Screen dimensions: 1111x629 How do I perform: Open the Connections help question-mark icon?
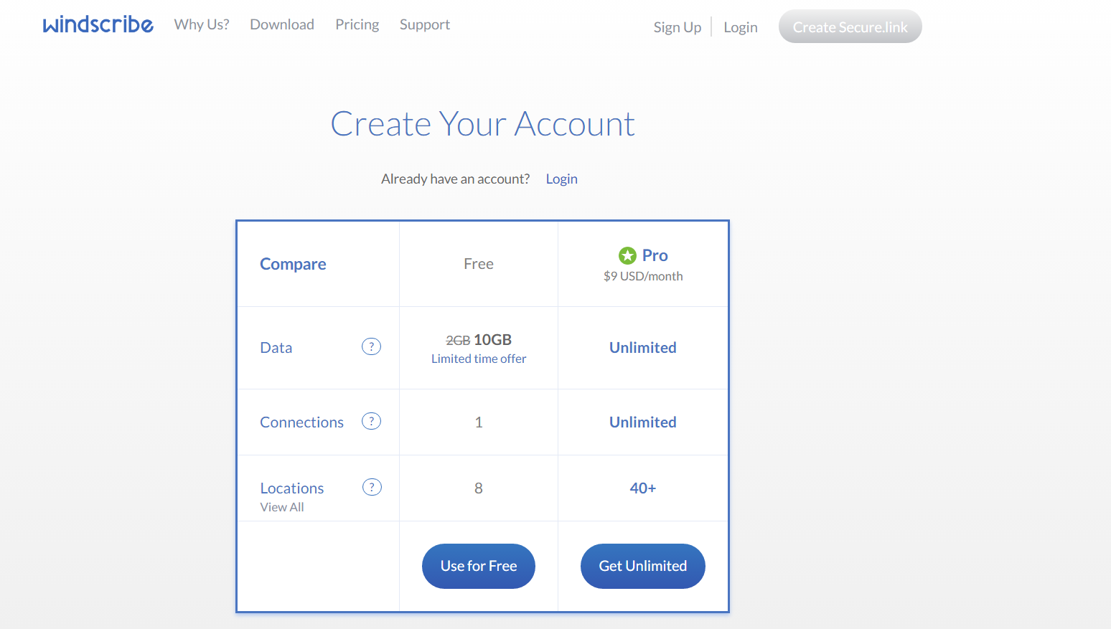tap(371, 421)
